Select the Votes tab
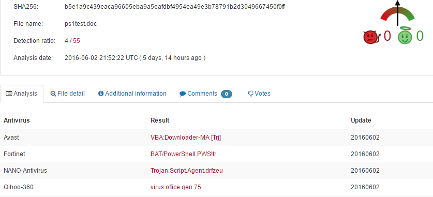 (259, 94)
